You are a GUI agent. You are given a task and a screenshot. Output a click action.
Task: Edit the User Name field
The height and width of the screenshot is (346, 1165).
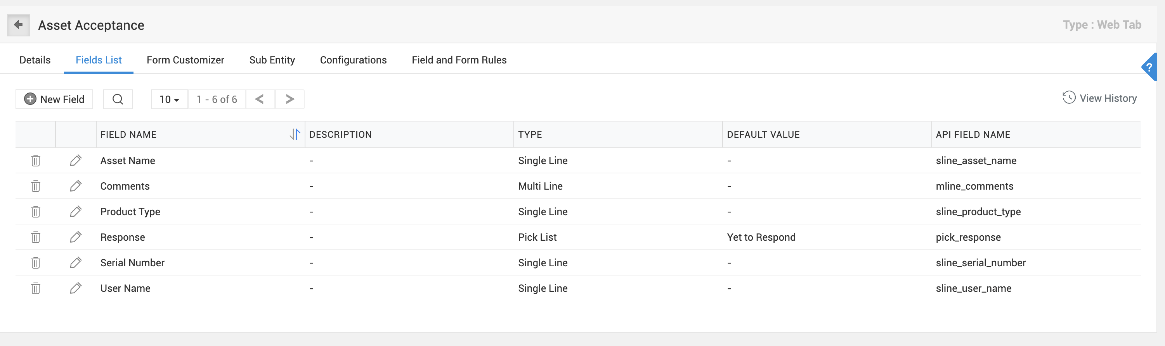(x=76, y=288)
